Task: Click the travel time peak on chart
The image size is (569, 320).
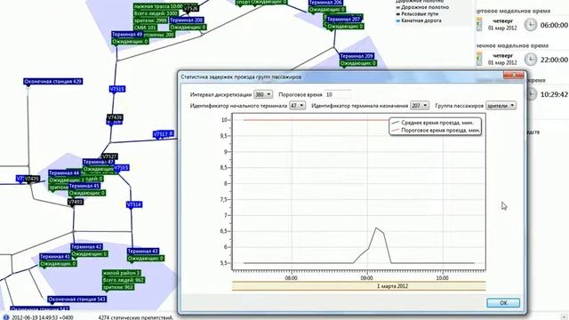Action: (376, 228)
